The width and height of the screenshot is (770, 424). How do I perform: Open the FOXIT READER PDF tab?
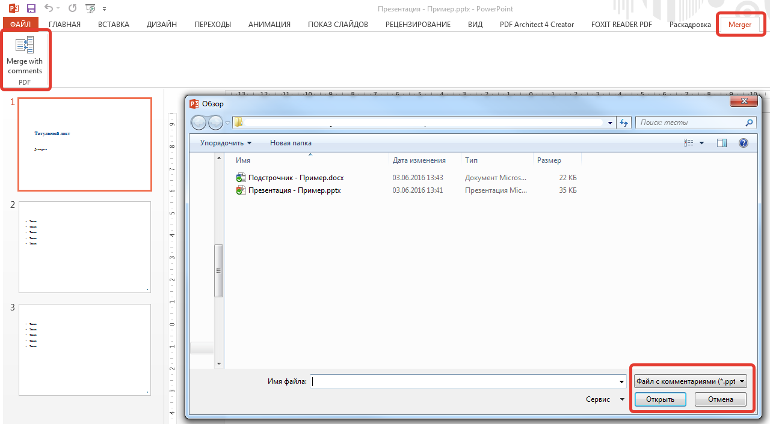click(621, 25)
